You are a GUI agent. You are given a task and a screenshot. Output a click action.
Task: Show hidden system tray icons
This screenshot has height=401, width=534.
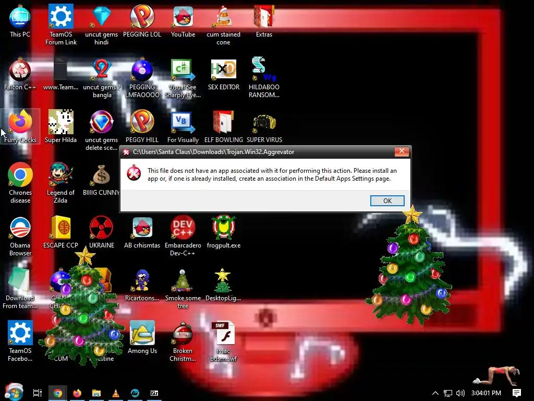tap(435, 393)
